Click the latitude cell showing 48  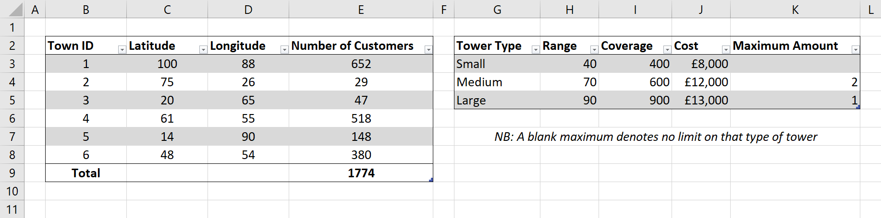tap(167, 155)
